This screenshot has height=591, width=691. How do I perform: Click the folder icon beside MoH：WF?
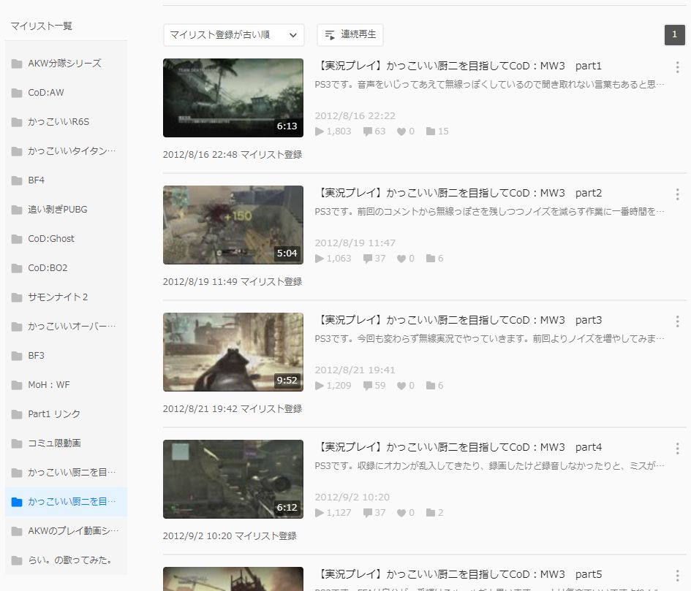click(x=17, y=385)
